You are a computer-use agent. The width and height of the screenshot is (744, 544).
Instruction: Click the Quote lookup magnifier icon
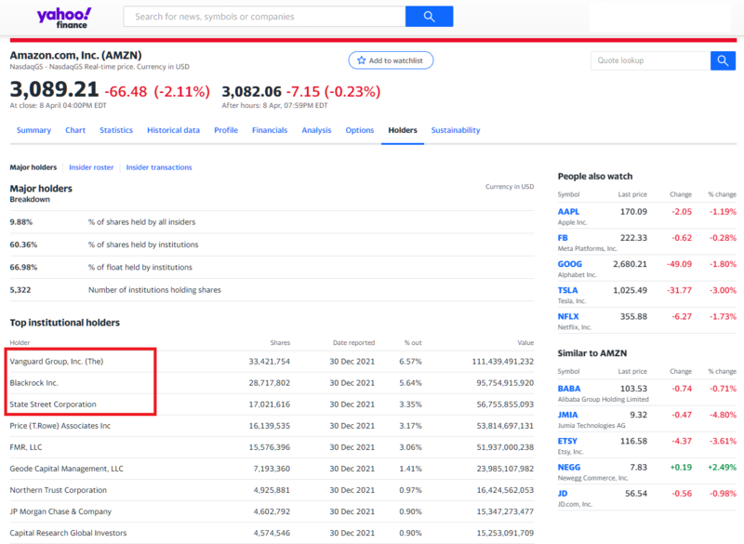[723, 60]
